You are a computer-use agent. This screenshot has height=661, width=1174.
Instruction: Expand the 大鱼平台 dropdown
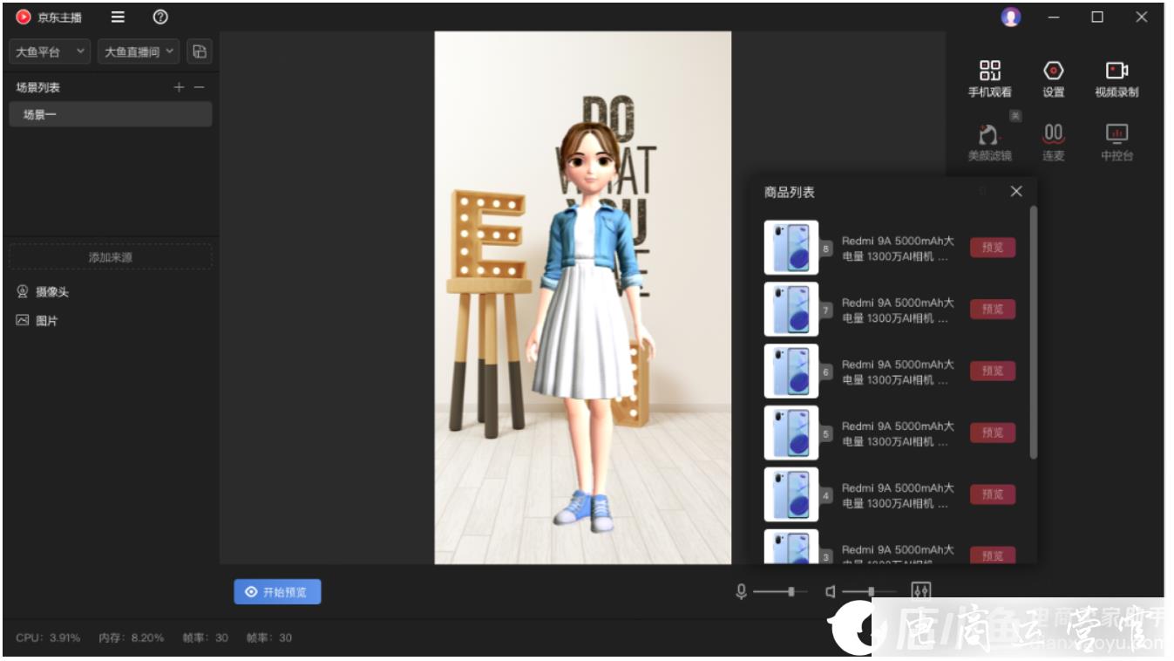[x=50, y=51]
